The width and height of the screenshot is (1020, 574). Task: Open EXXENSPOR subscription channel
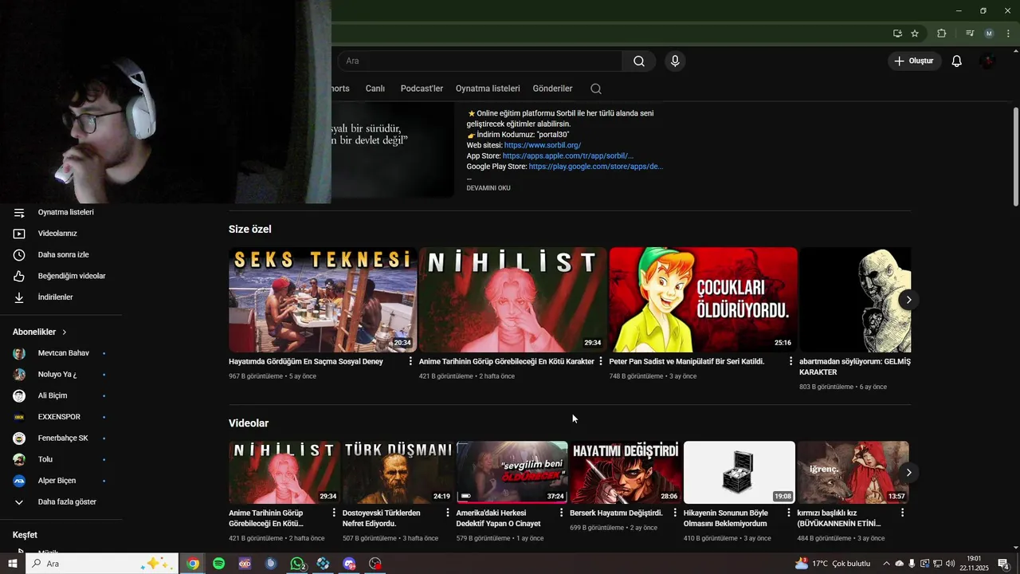(61, 417)
